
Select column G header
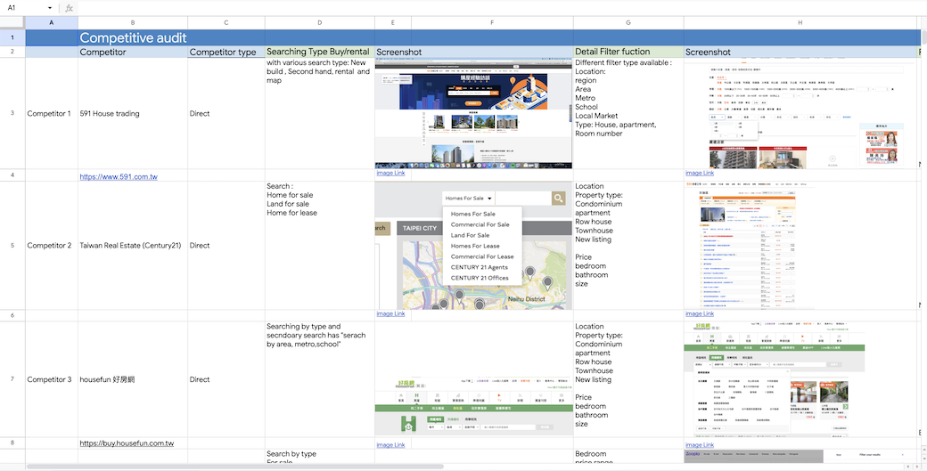click(x=628, y=22)
